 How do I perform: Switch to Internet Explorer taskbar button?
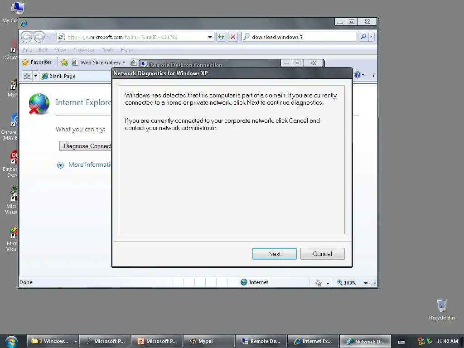point(313,341)
